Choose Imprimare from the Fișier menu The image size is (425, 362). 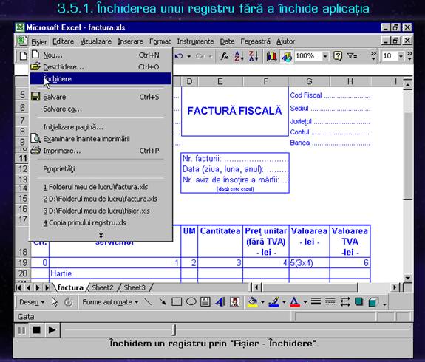101,151
